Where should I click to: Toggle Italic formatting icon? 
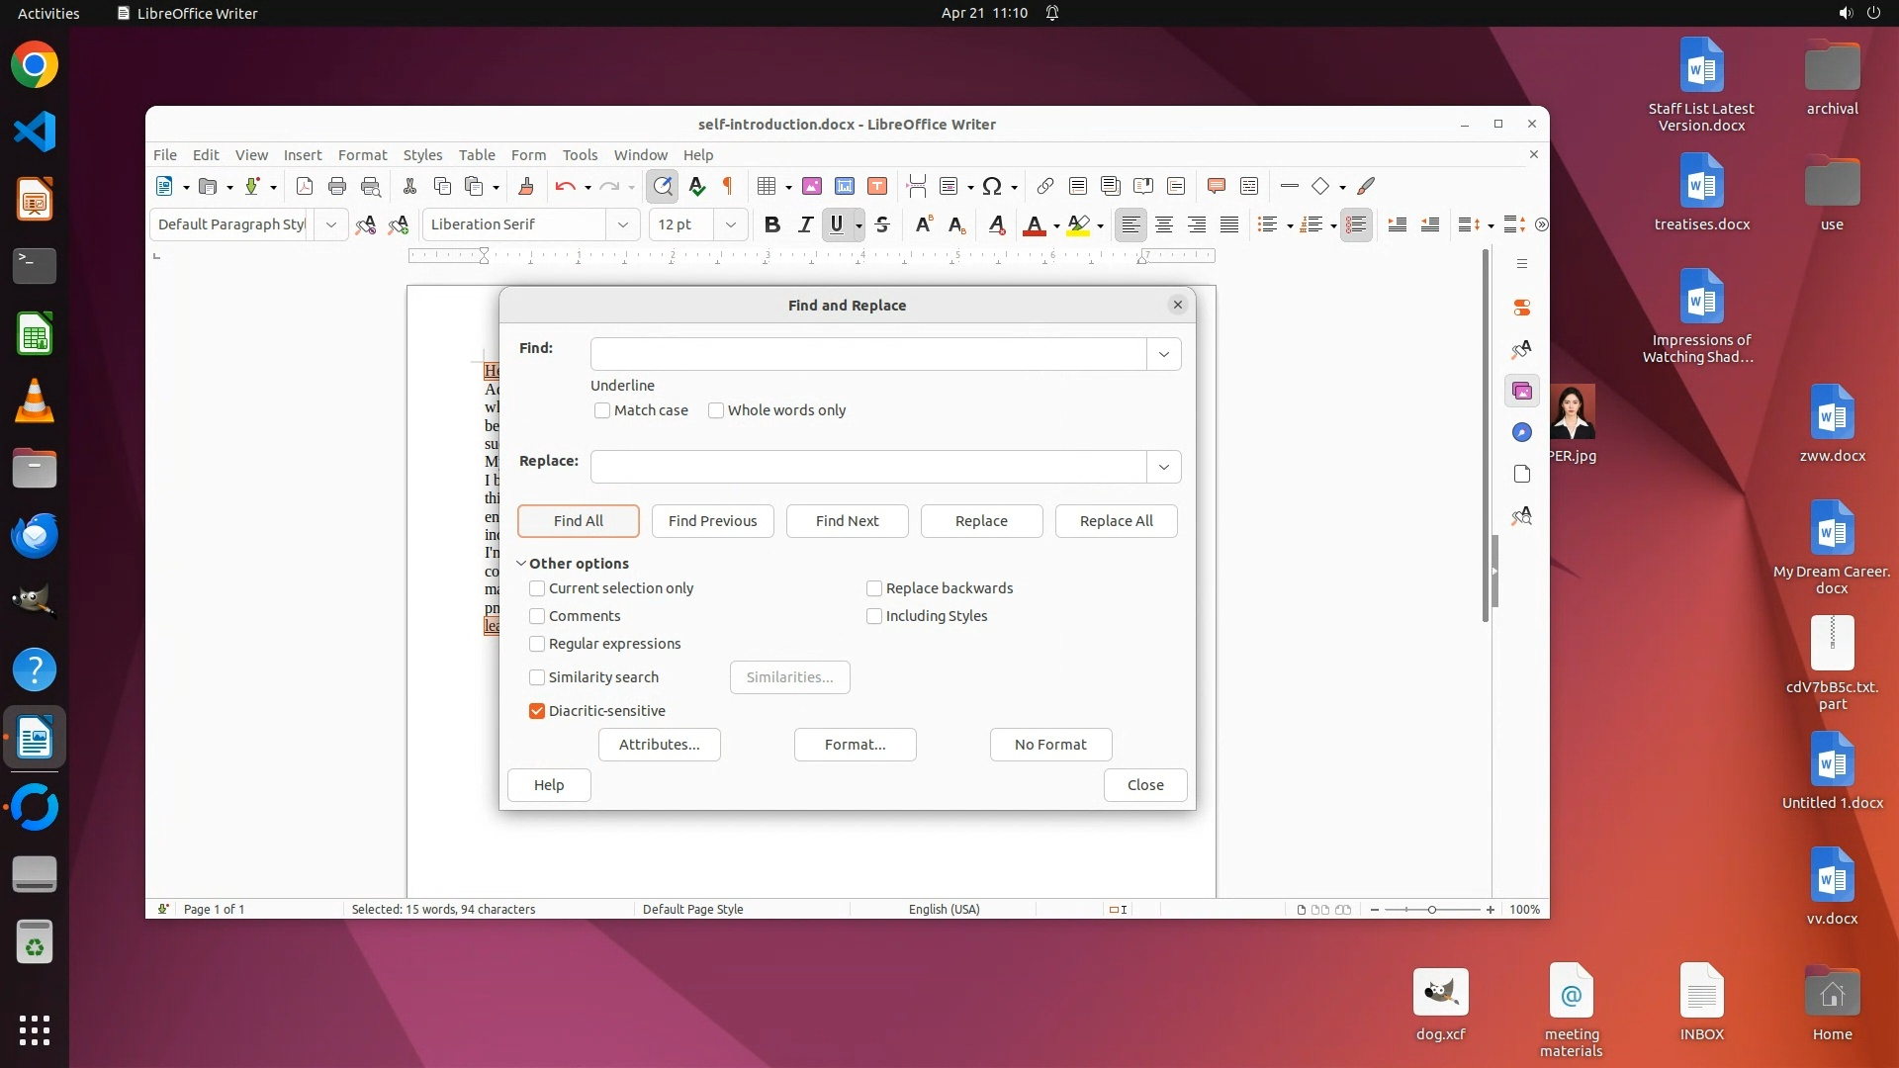pyautogui.click(x=805, y=224)
